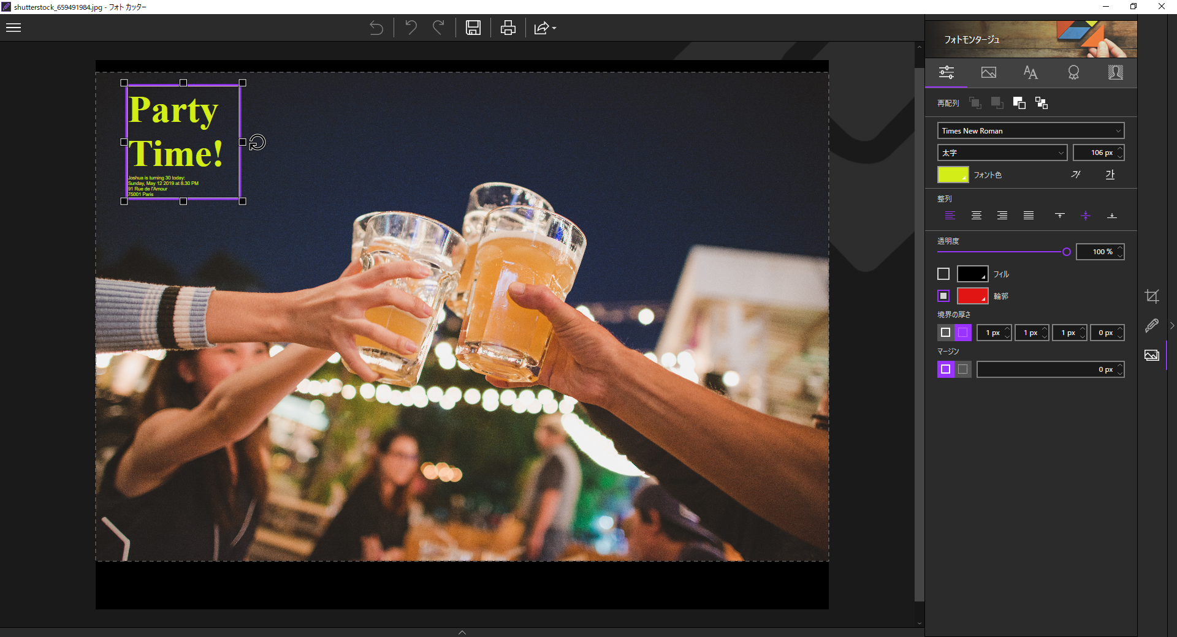Open the Times New Roman font dropdown
Viewport: 1177px width, 637px height.
pos(1030,130)
